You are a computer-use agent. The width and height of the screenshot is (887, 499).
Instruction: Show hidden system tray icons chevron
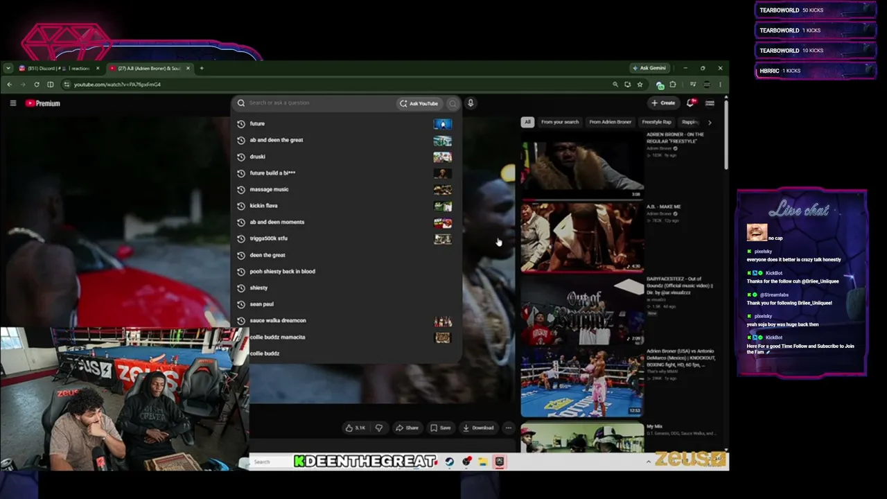click(x=649, y=462)
